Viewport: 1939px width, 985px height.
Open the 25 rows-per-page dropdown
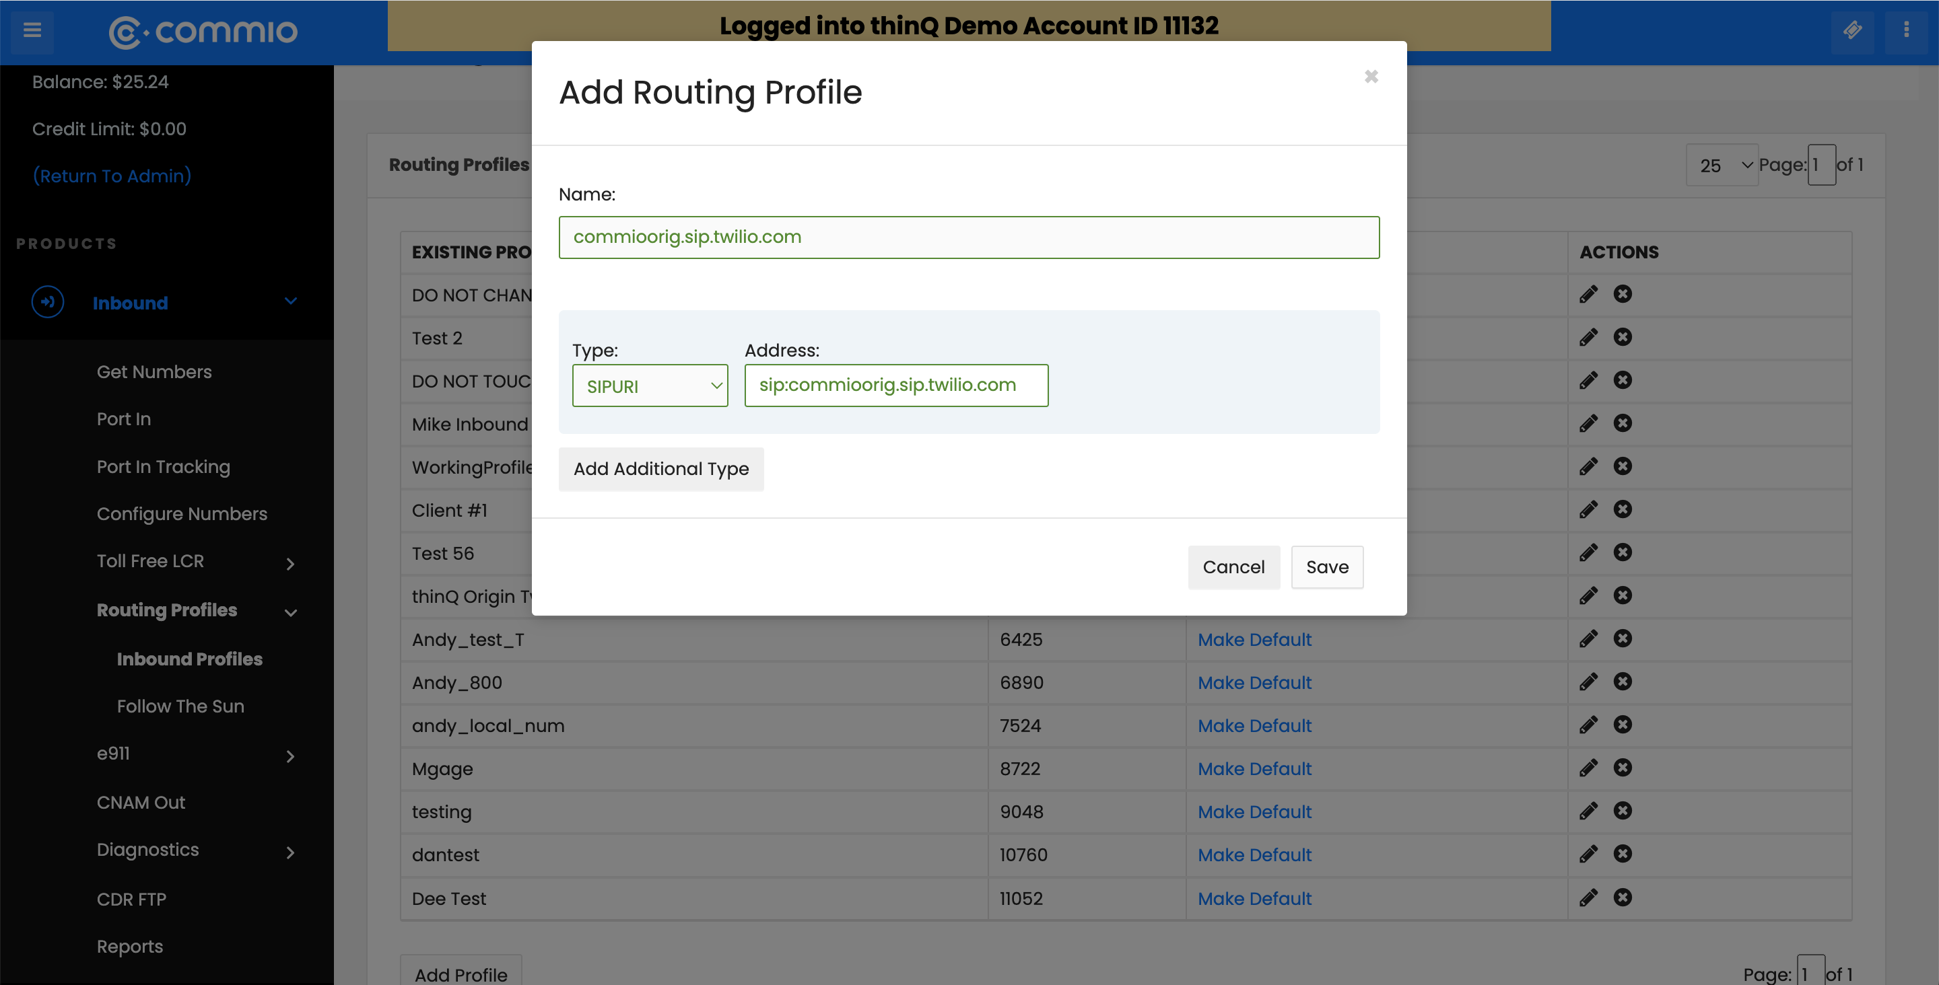click(1722, 165)
